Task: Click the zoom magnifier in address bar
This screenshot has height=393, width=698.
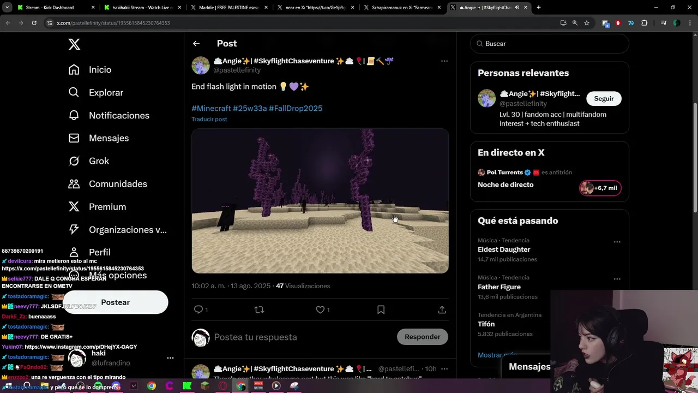Action: 575,23
